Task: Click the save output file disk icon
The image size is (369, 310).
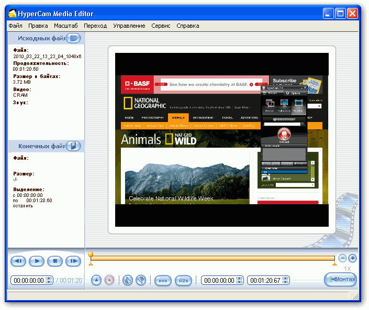Action: pyautogui.click(x=73, y=146)
